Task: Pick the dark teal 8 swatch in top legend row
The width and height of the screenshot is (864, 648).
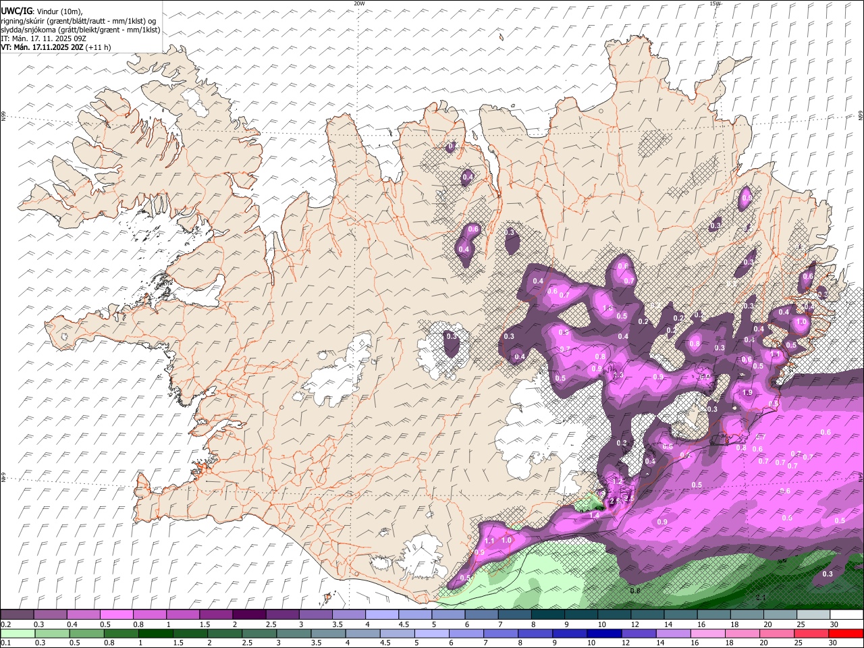Action: (547, 614)
